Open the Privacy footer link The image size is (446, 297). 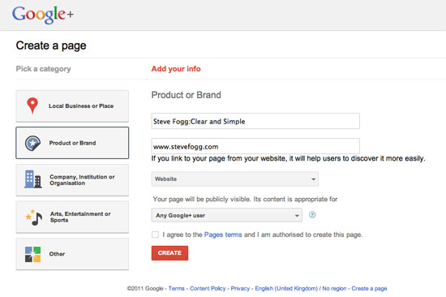point(240,288)
